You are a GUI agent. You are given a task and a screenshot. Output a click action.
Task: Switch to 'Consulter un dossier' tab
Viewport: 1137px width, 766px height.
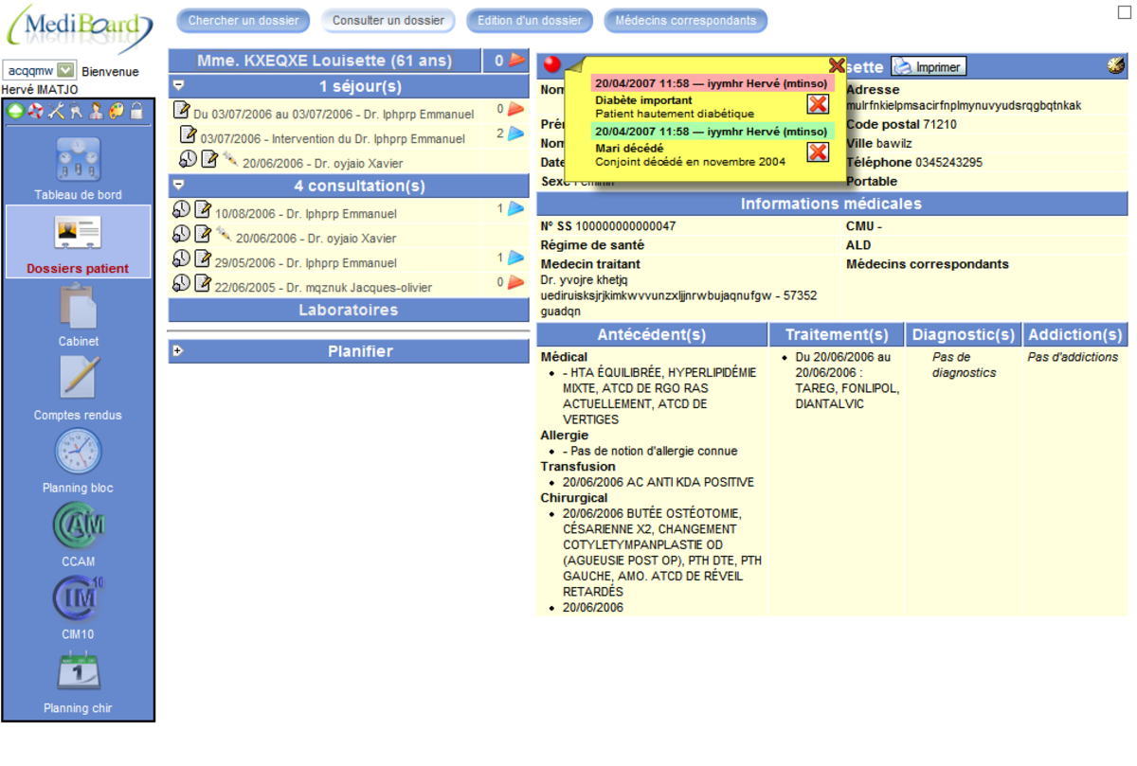[x=388, y=21]
